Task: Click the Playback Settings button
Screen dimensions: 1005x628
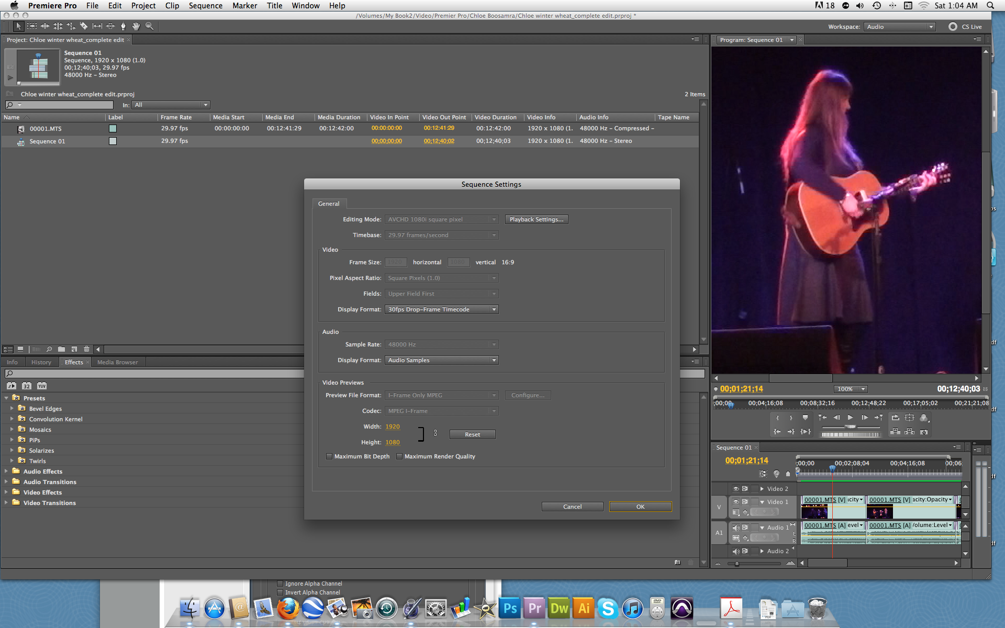Action: click(x=537, y=219)
